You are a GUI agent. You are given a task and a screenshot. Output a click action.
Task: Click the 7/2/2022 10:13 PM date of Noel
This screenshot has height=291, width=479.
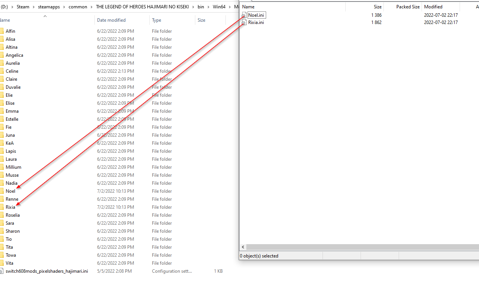click(115, 191)
